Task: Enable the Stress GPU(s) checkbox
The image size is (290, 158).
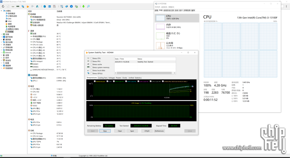Action: [x=91, y=74]
